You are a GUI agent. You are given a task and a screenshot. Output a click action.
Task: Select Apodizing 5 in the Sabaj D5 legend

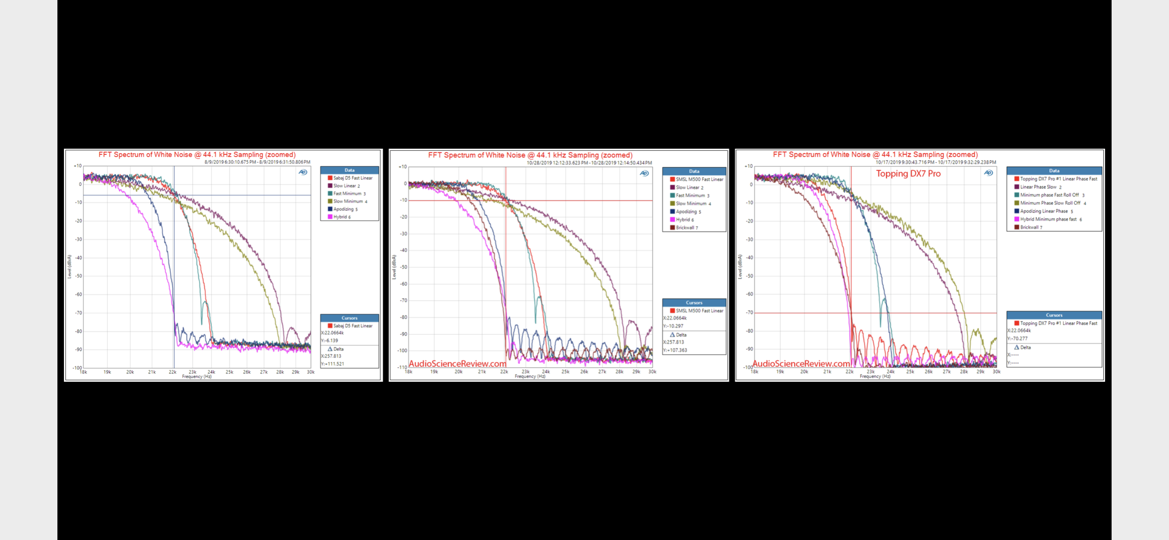pos(343,209)
